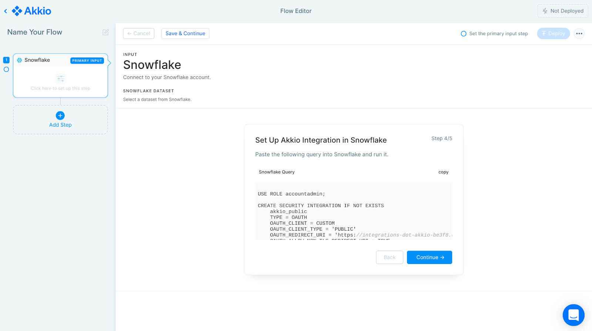Open the Intercom chat bubble
This screenshot has width=592, height=331.
[573, 315]
